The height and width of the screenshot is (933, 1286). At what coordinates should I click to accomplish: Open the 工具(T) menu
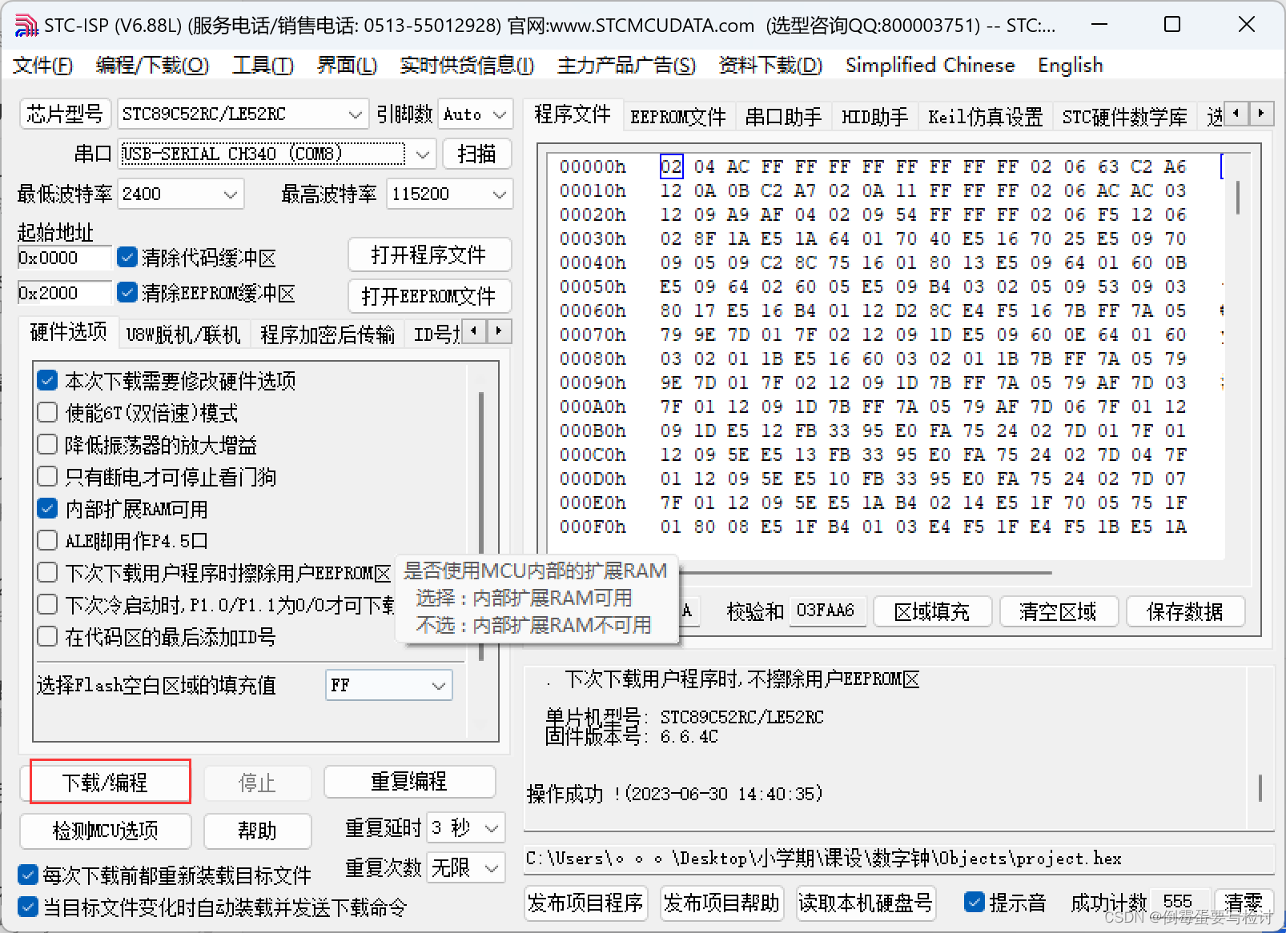pos(263,65)
